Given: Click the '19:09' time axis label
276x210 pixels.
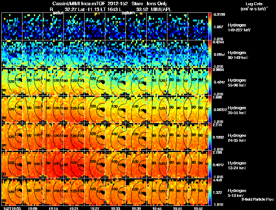Looking at the screenshot, I should coord(32,208).
